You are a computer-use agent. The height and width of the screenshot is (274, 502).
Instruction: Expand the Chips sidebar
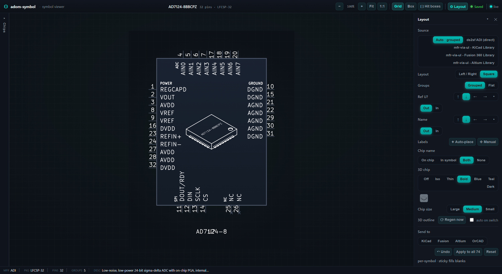pos(4,25)
